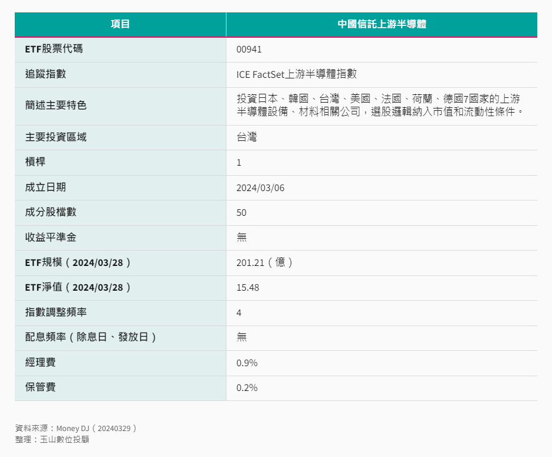Click the date 2024/03/06
Viewport: 552px width, 457px height.
(x=260, y=188)
